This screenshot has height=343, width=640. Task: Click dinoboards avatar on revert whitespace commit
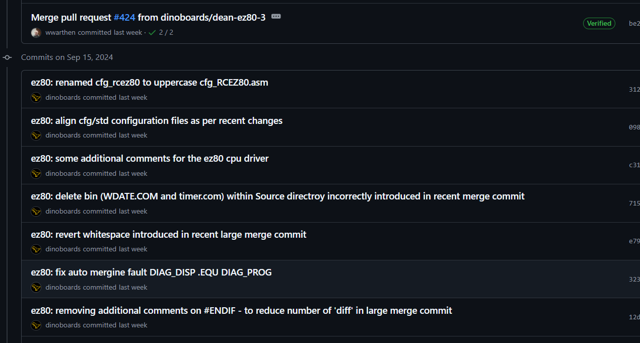tap(36, 249)
